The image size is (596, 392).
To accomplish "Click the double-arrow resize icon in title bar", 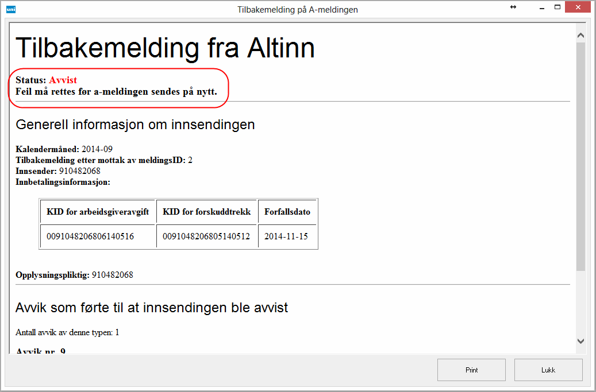I will (513, 7).
